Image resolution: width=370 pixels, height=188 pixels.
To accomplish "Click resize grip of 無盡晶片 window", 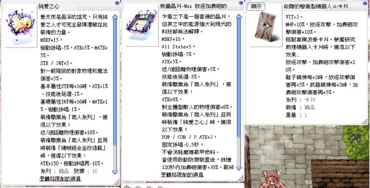I will 240,178.
